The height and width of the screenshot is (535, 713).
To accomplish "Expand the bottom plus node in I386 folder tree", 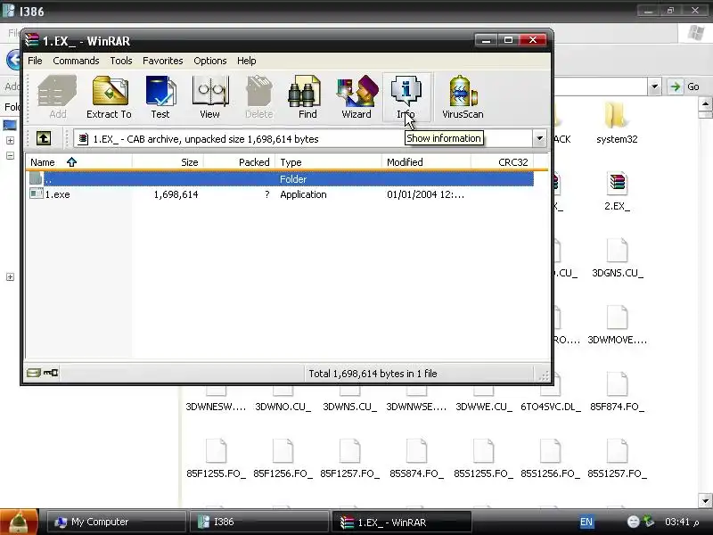I will (10, 277).
